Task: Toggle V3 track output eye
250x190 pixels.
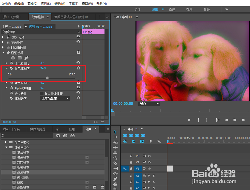Action: (149, 156)
